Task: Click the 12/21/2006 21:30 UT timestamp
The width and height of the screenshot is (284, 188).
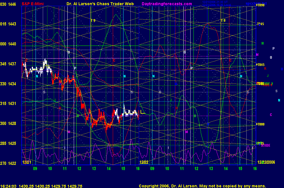Action: pos(215,2)
